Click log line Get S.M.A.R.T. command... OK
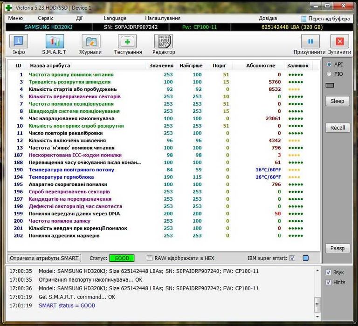Screen dimensions: 358x326 (x=77, y=297)
